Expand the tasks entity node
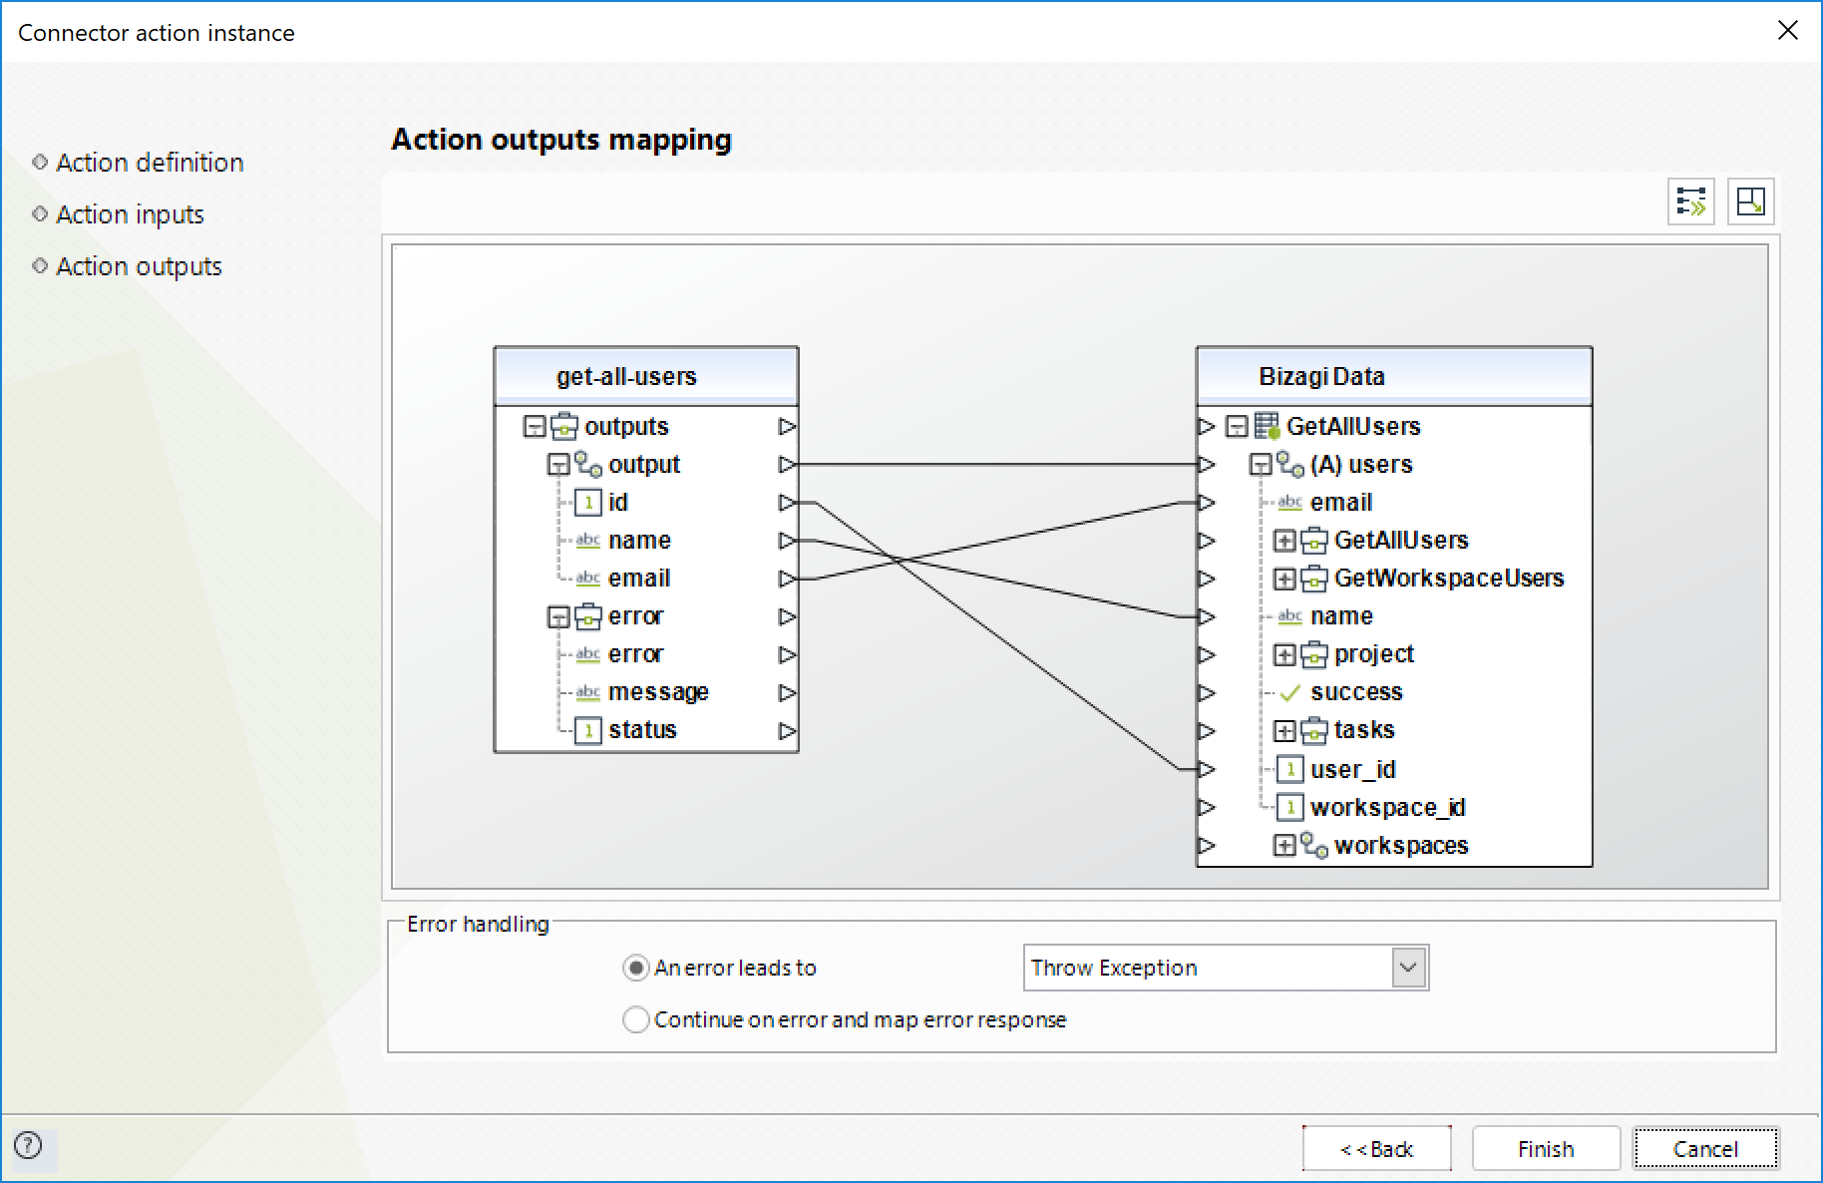The image size is (1823, 1183). coord(1284,731)
